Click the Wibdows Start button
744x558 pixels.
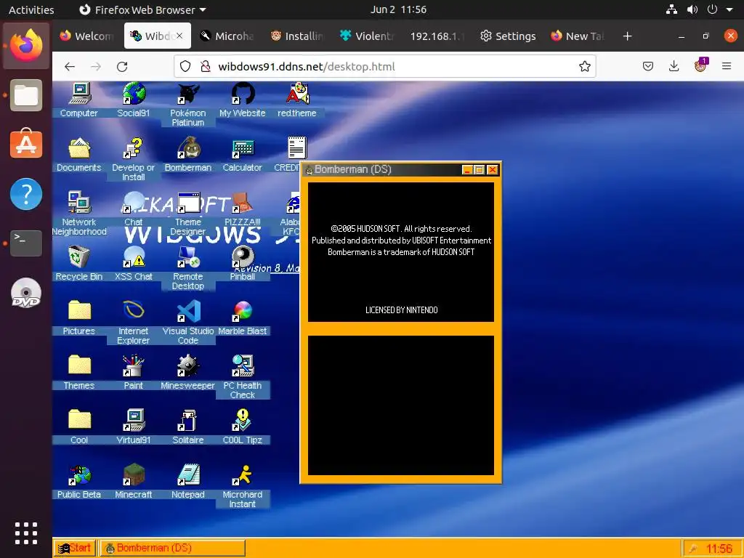tap(75, 548)
